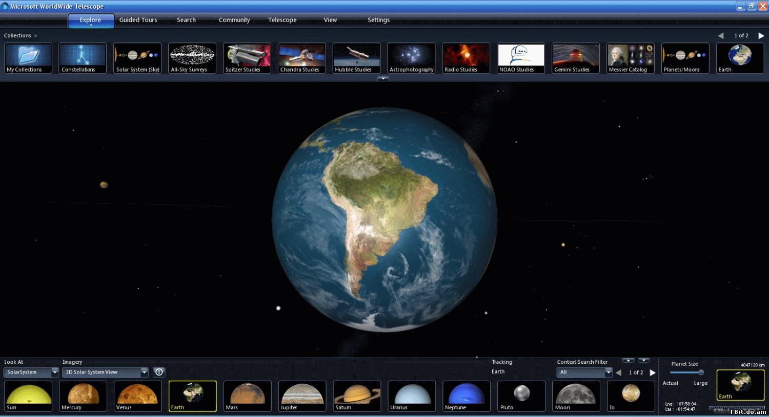
Task: Select the Mars thumbnail
Action: click(248, 396)
